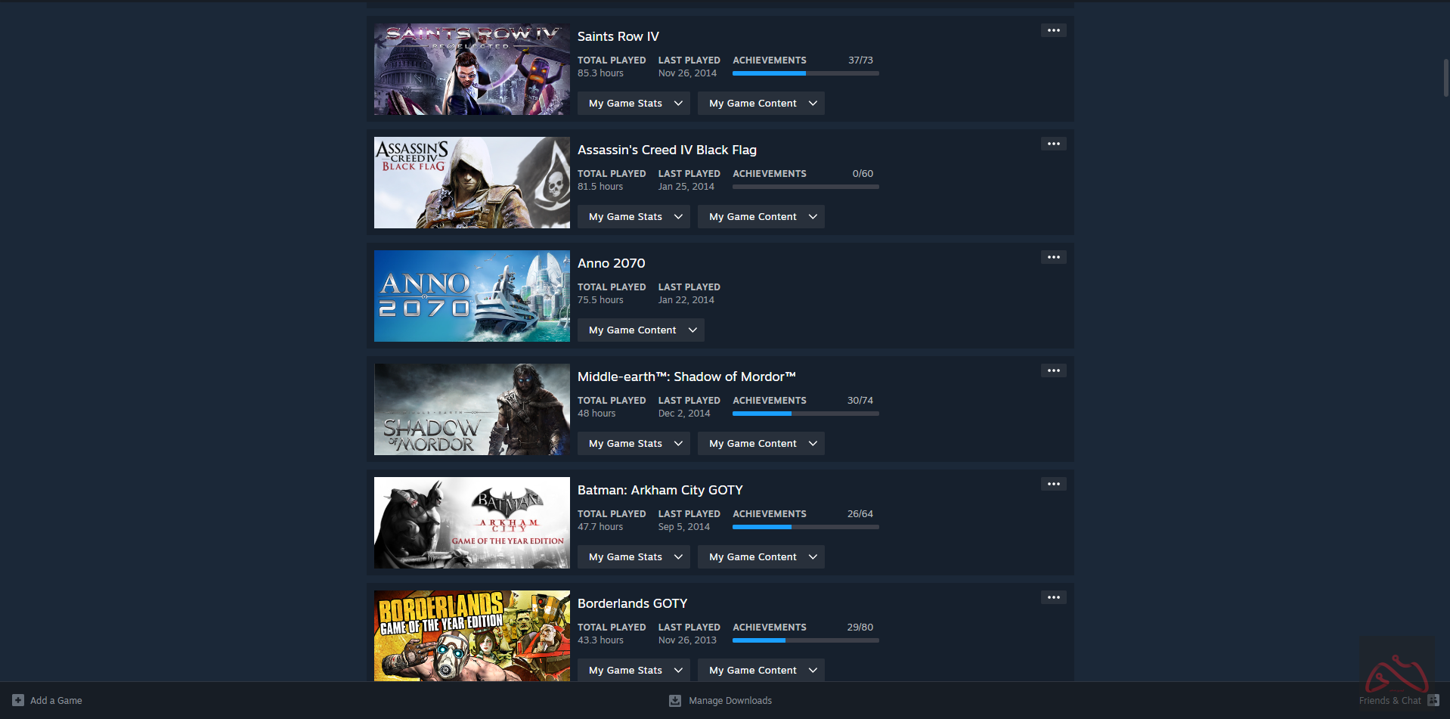Click the plus icon beside Add a Game
The image size is (1450, 719).
(18, 700)
